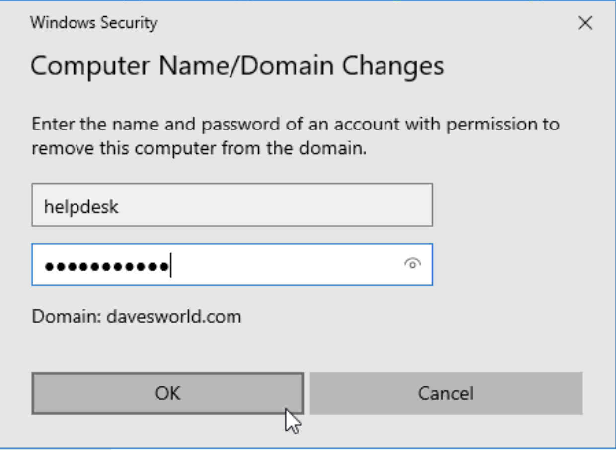Viewport: 616px width, 450px height.
Task: Focus the username field containing helpdesk
Action: [x=232, y=205]
